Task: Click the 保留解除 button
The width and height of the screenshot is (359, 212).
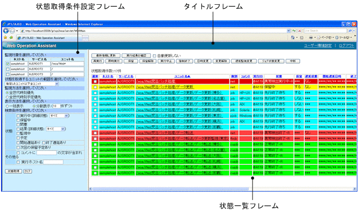Action: [x=148, y=61]
